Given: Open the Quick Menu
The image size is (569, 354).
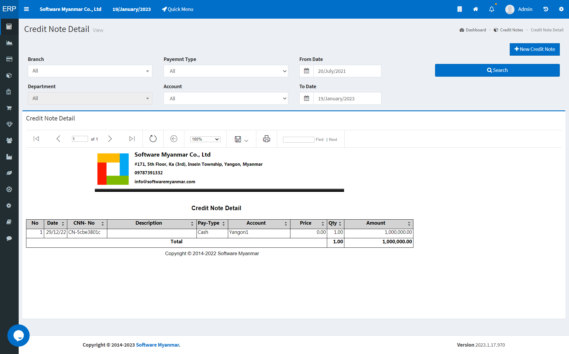Looking at the screenshot, I should (178, 9).
